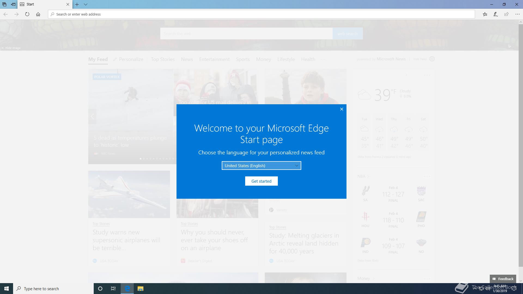The width and height of the screenshot is (523, 294).
Task: Open the supersonic airplanes story
Action: [x=126, y=240]
